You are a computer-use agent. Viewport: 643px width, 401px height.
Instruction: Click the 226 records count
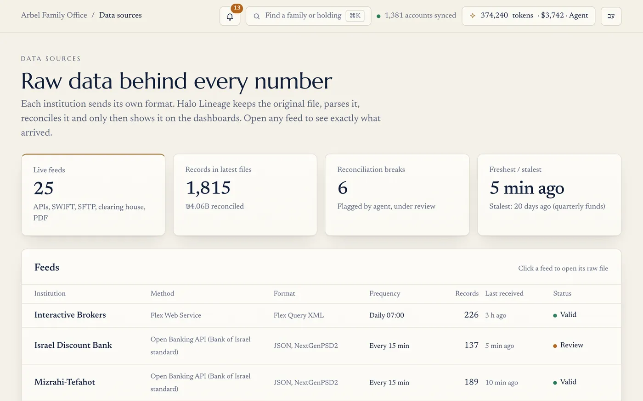pyautogui.click(x=471, y=315)
